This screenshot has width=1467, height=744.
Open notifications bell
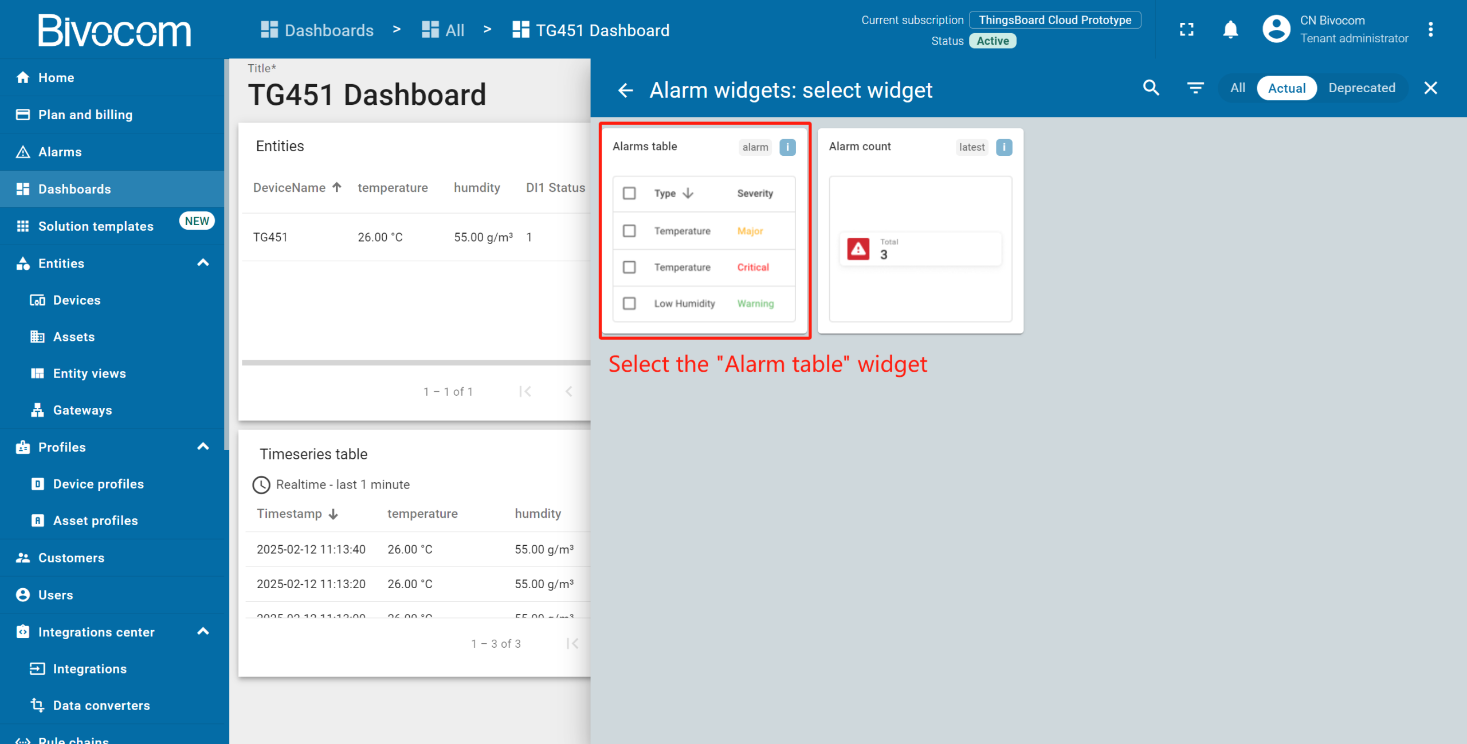[x=1230, y=29]
